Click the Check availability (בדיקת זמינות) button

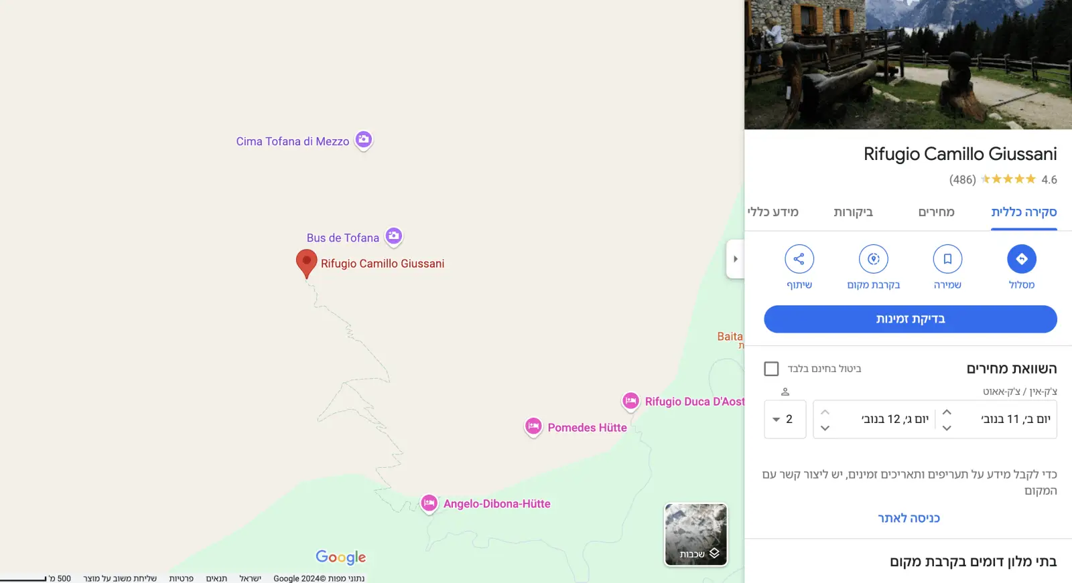click(911, 319)
